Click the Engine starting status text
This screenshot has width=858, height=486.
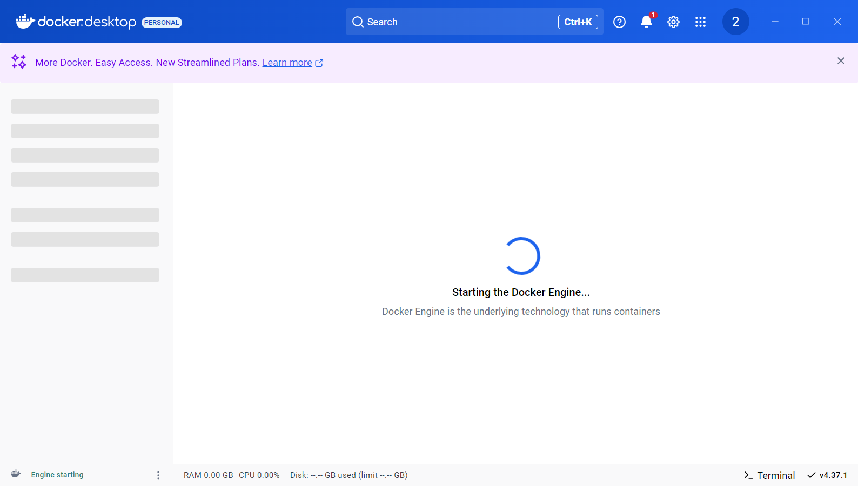click(x=57, y=475)
